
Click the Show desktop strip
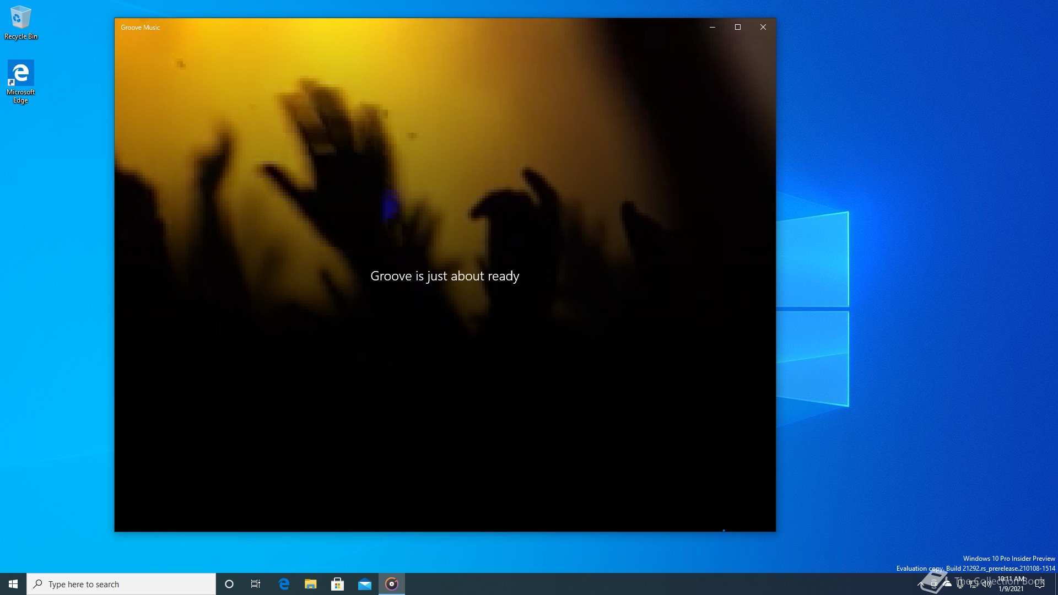coord(1056,584)
